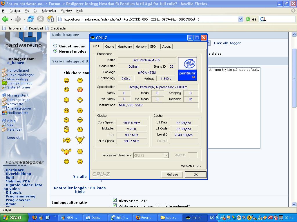Open the Overklokking forum category link

coord(18,174)
